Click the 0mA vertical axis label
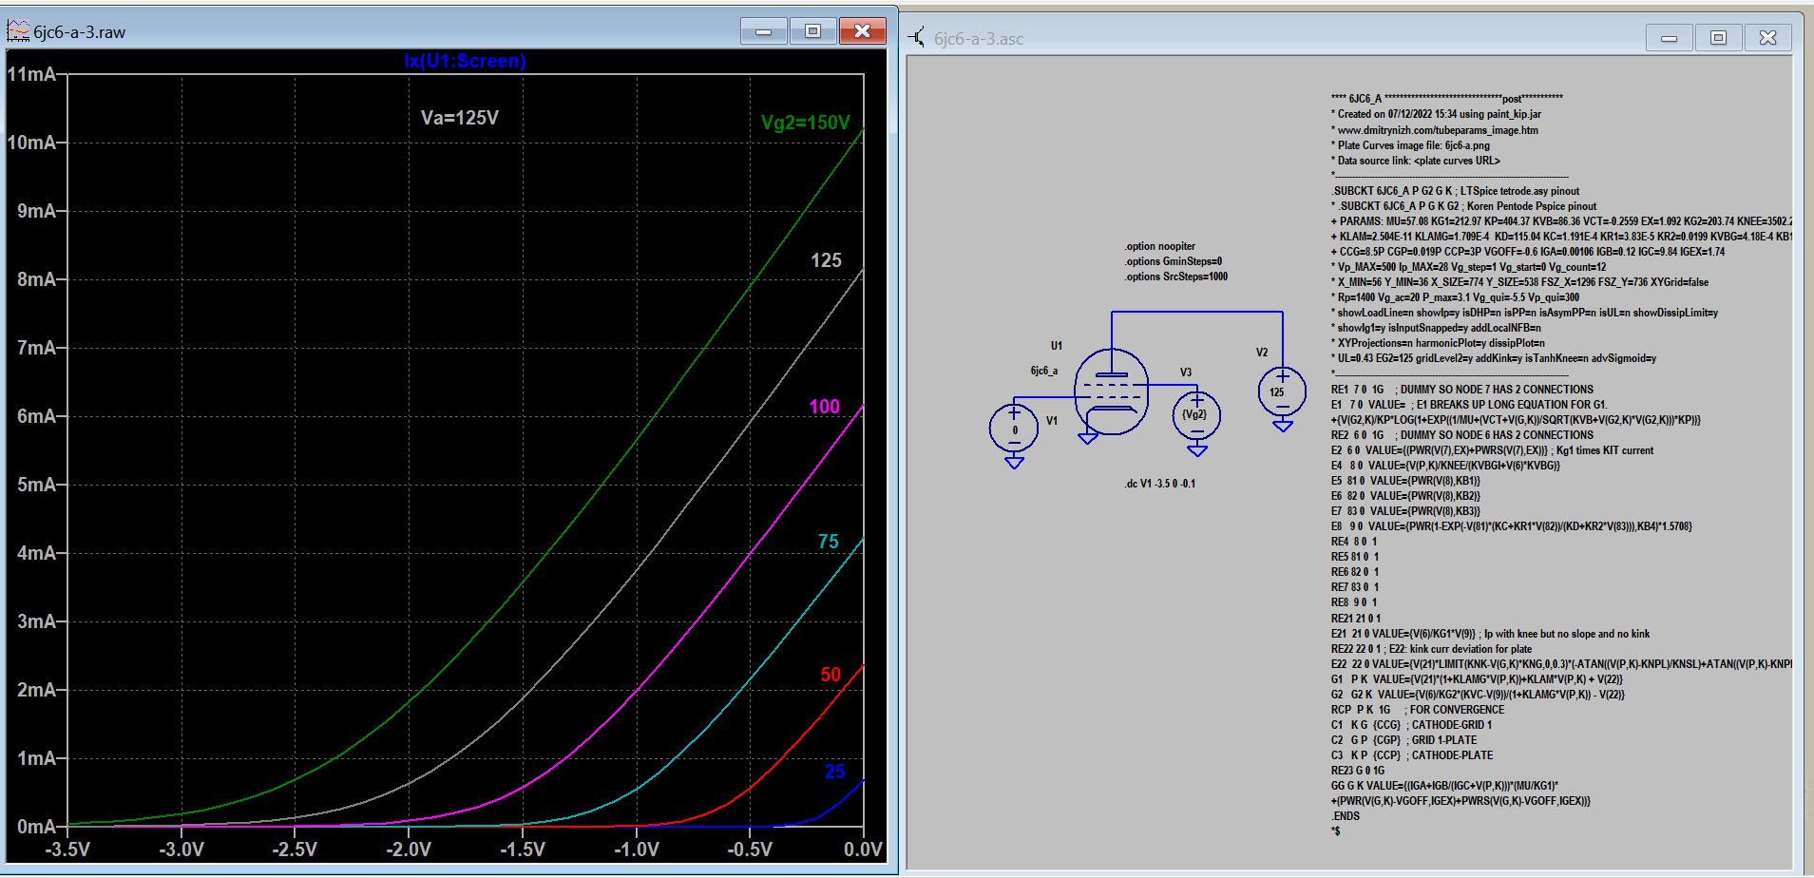Image resolution: width=1814 pixels, height=878 pixels. pyautogui.click(x=37, y=827)
